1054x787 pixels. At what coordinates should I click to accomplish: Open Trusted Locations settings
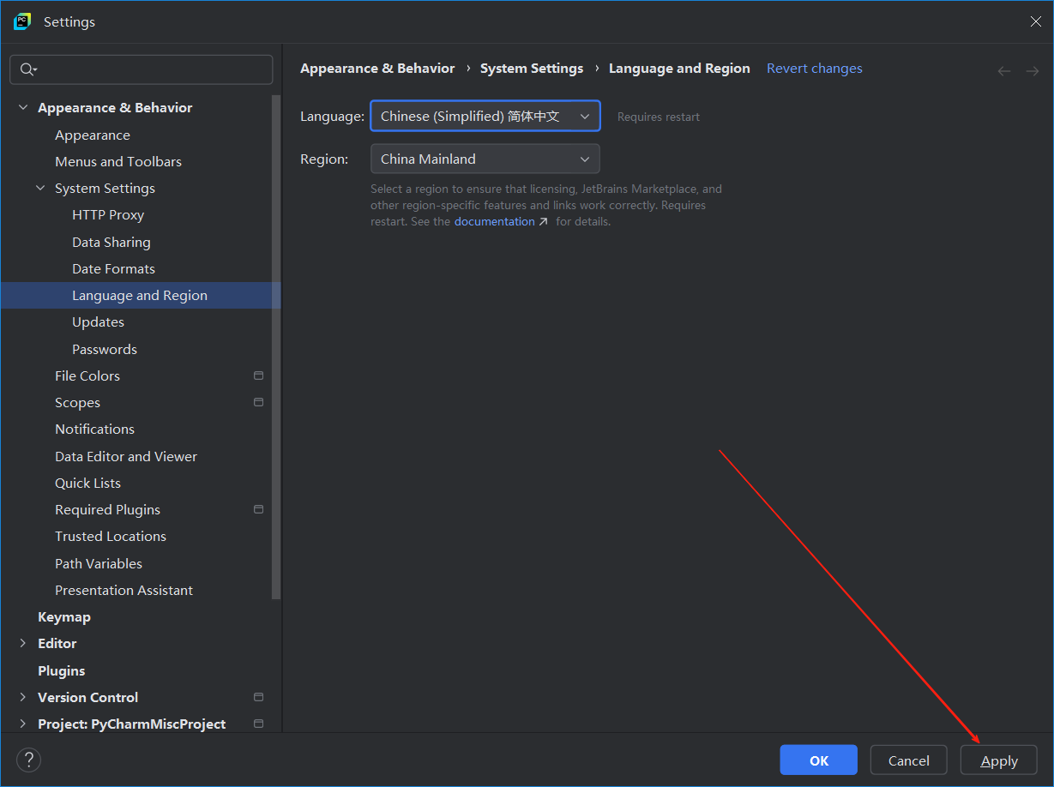point(111,536)
